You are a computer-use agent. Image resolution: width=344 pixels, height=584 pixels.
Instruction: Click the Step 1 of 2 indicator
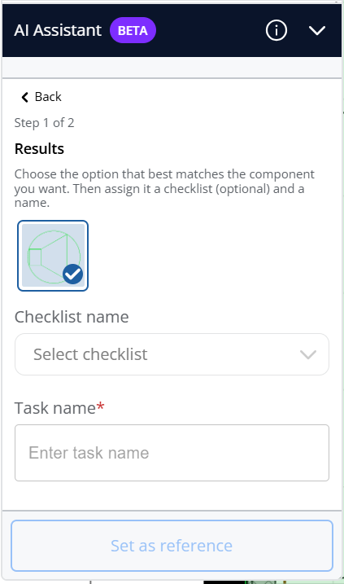tap(44, 122)
